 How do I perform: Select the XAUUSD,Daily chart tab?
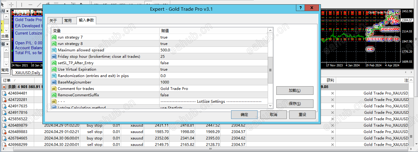click(28, 72)
